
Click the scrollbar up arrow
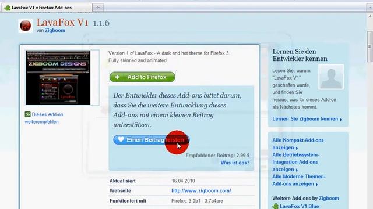(x=370, y=16)
